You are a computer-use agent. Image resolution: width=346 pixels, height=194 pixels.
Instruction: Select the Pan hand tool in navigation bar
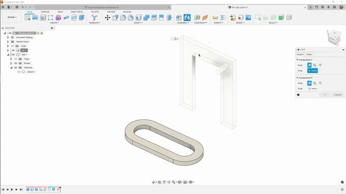[164, 182]
